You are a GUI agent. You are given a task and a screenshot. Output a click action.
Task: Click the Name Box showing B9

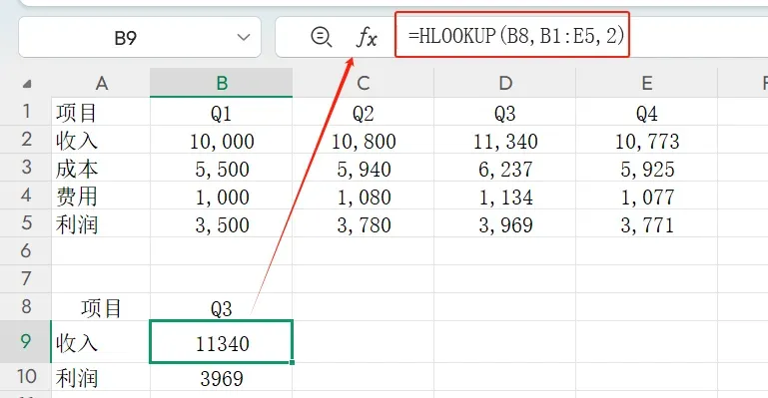[140, 37]
